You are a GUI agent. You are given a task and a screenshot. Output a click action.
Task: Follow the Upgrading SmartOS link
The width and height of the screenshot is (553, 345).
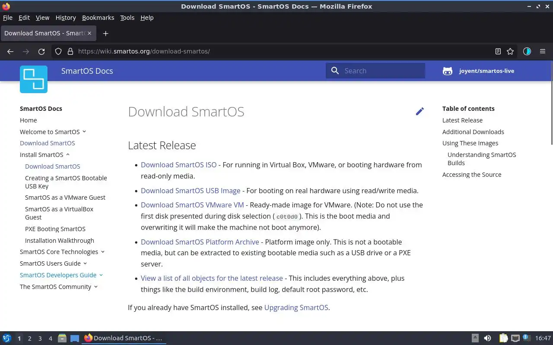296,307
